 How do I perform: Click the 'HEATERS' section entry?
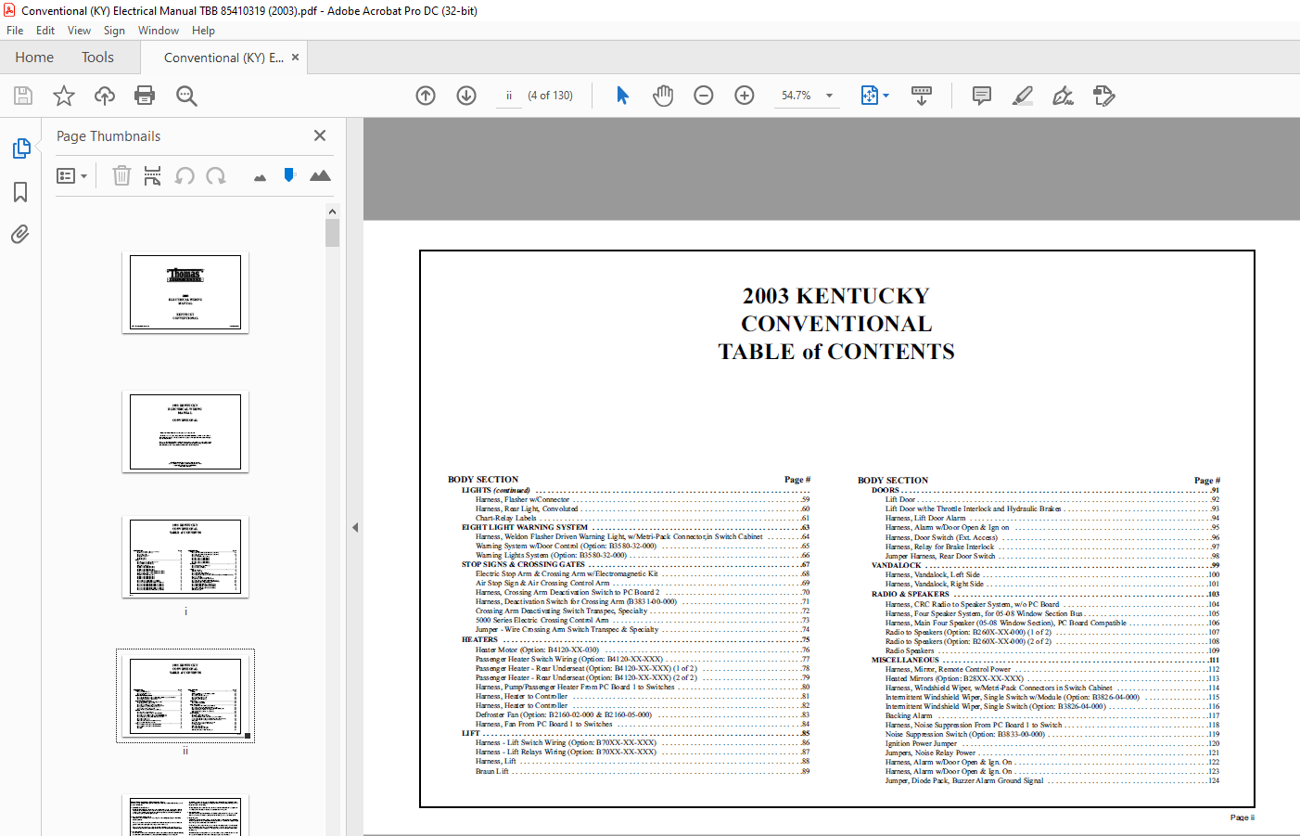(479, 639)
